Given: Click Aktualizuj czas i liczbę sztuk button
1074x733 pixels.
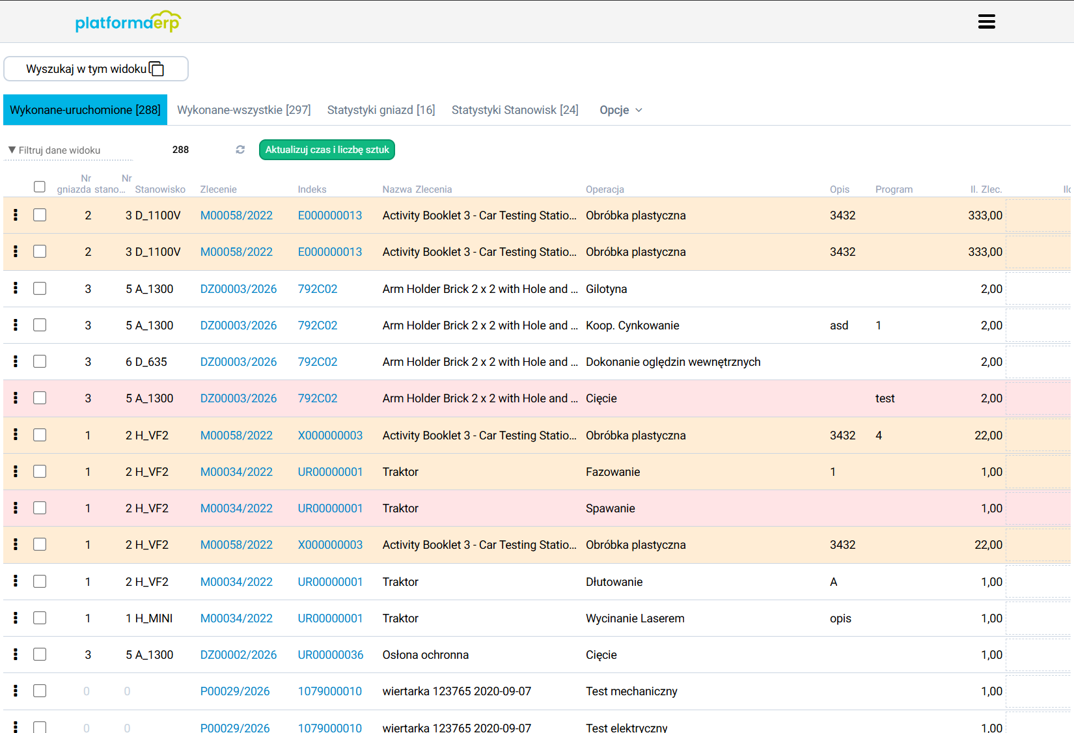Looking at the screenshot, I should [x=327, y=150].
